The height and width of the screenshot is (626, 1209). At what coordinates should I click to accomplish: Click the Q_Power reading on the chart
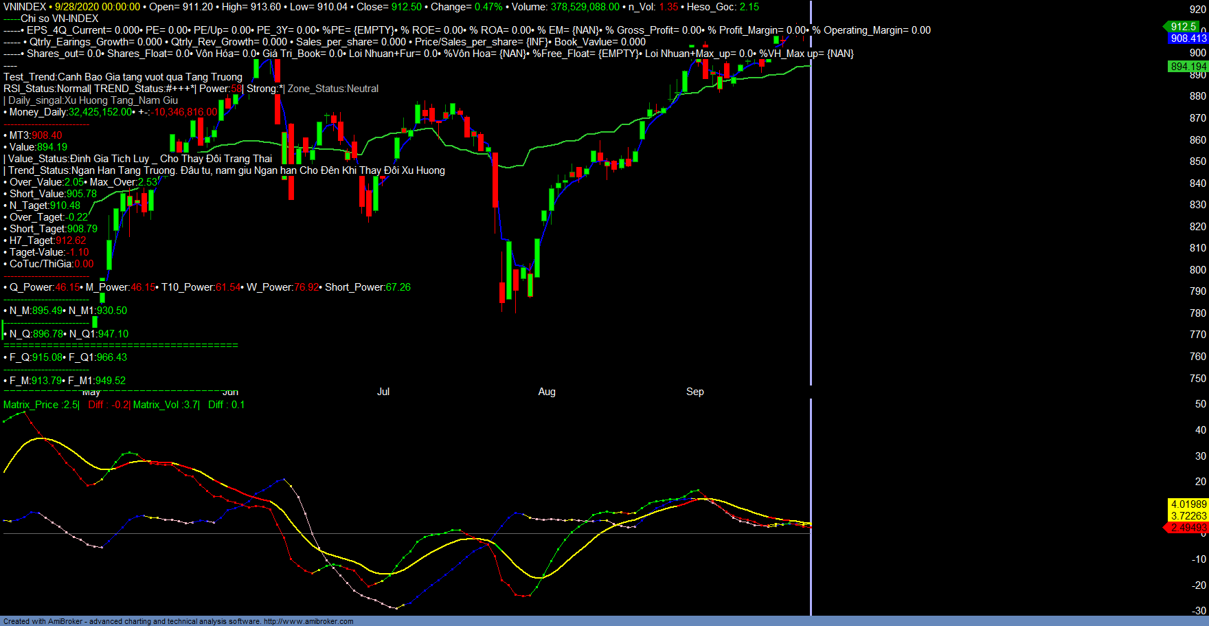43,287
